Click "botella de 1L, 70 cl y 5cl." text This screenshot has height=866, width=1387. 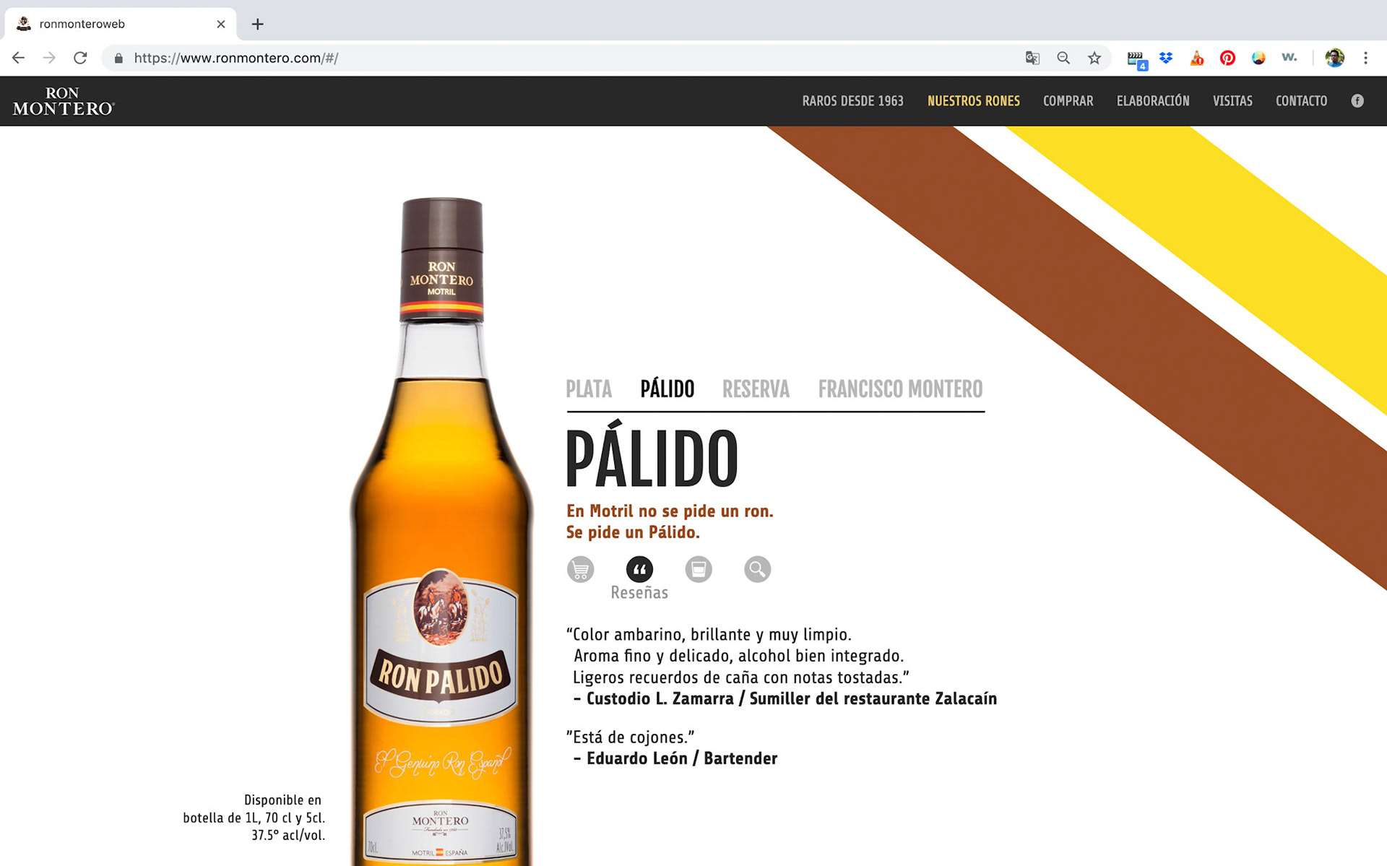click(254, 818)
